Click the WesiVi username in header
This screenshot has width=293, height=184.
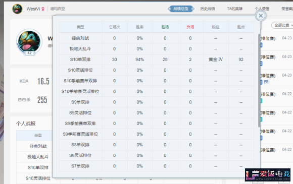click(33, 9)
